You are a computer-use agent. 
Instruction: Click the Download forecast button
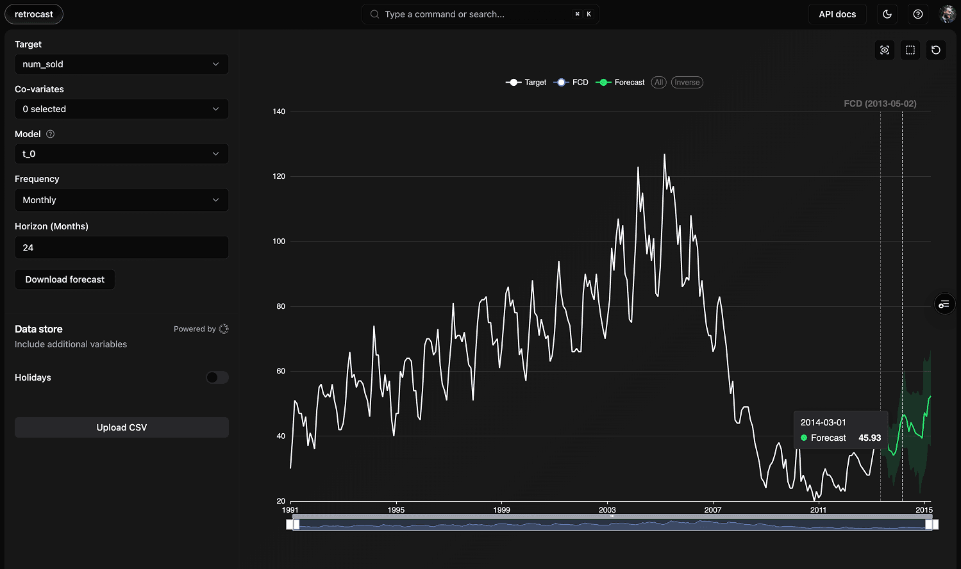pos(65,279)
